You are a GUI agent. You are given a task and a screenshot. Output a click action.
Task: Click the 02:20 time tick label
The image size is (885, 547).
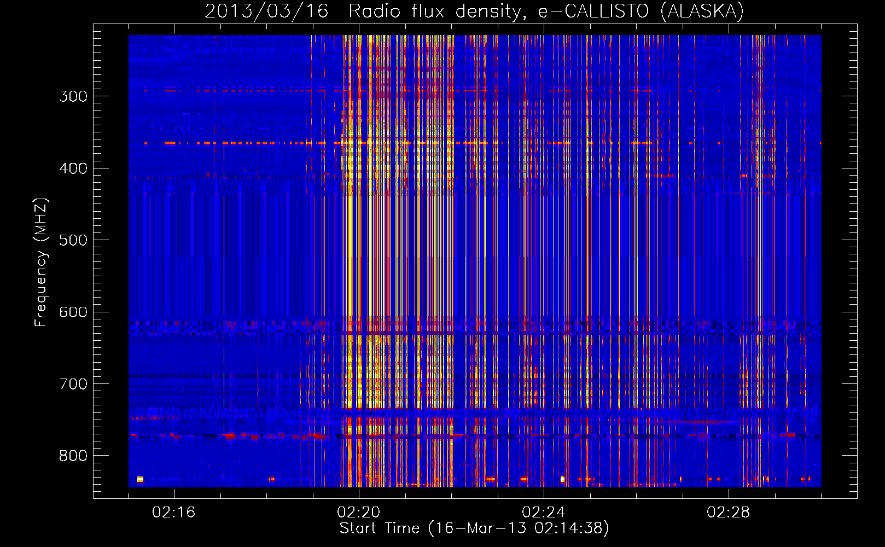(x=359, y=513)
